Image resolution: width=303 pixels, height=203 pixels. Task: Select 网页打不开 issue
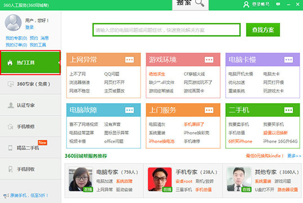point(115,82)
